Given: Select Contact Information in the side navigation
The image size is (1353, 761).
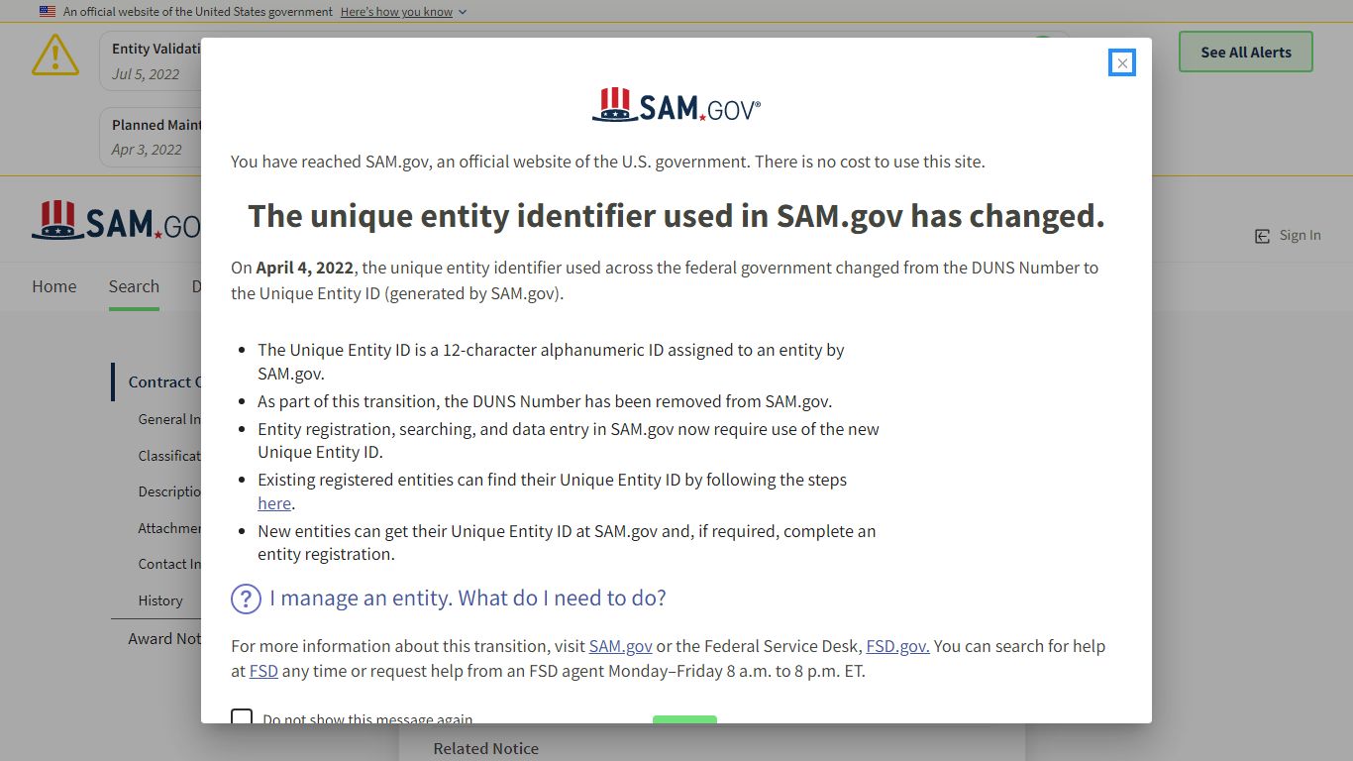Looking at the screenshot, I should coord(169,564).
